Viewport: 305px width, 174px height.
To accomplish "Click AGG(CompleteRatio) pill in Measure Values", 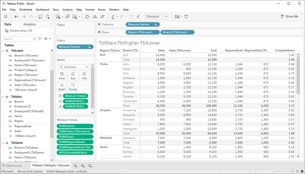I will (x=75, y=152).
